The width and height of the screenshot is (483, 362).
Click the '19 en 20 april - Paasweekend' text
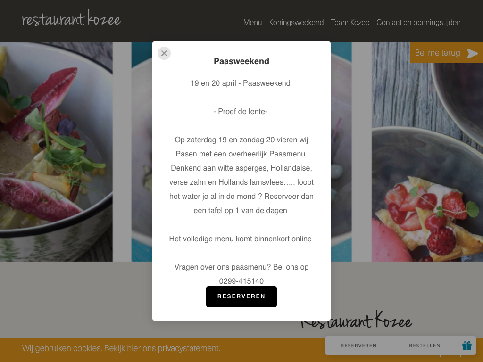coord(241,83)
